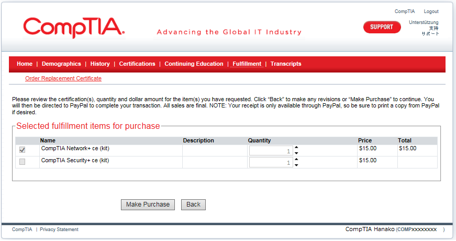The height and width of the screenshot is (241, 456).
Task: Decrease Security+ quantity with down arrow
Action: [x=296, y=165]
